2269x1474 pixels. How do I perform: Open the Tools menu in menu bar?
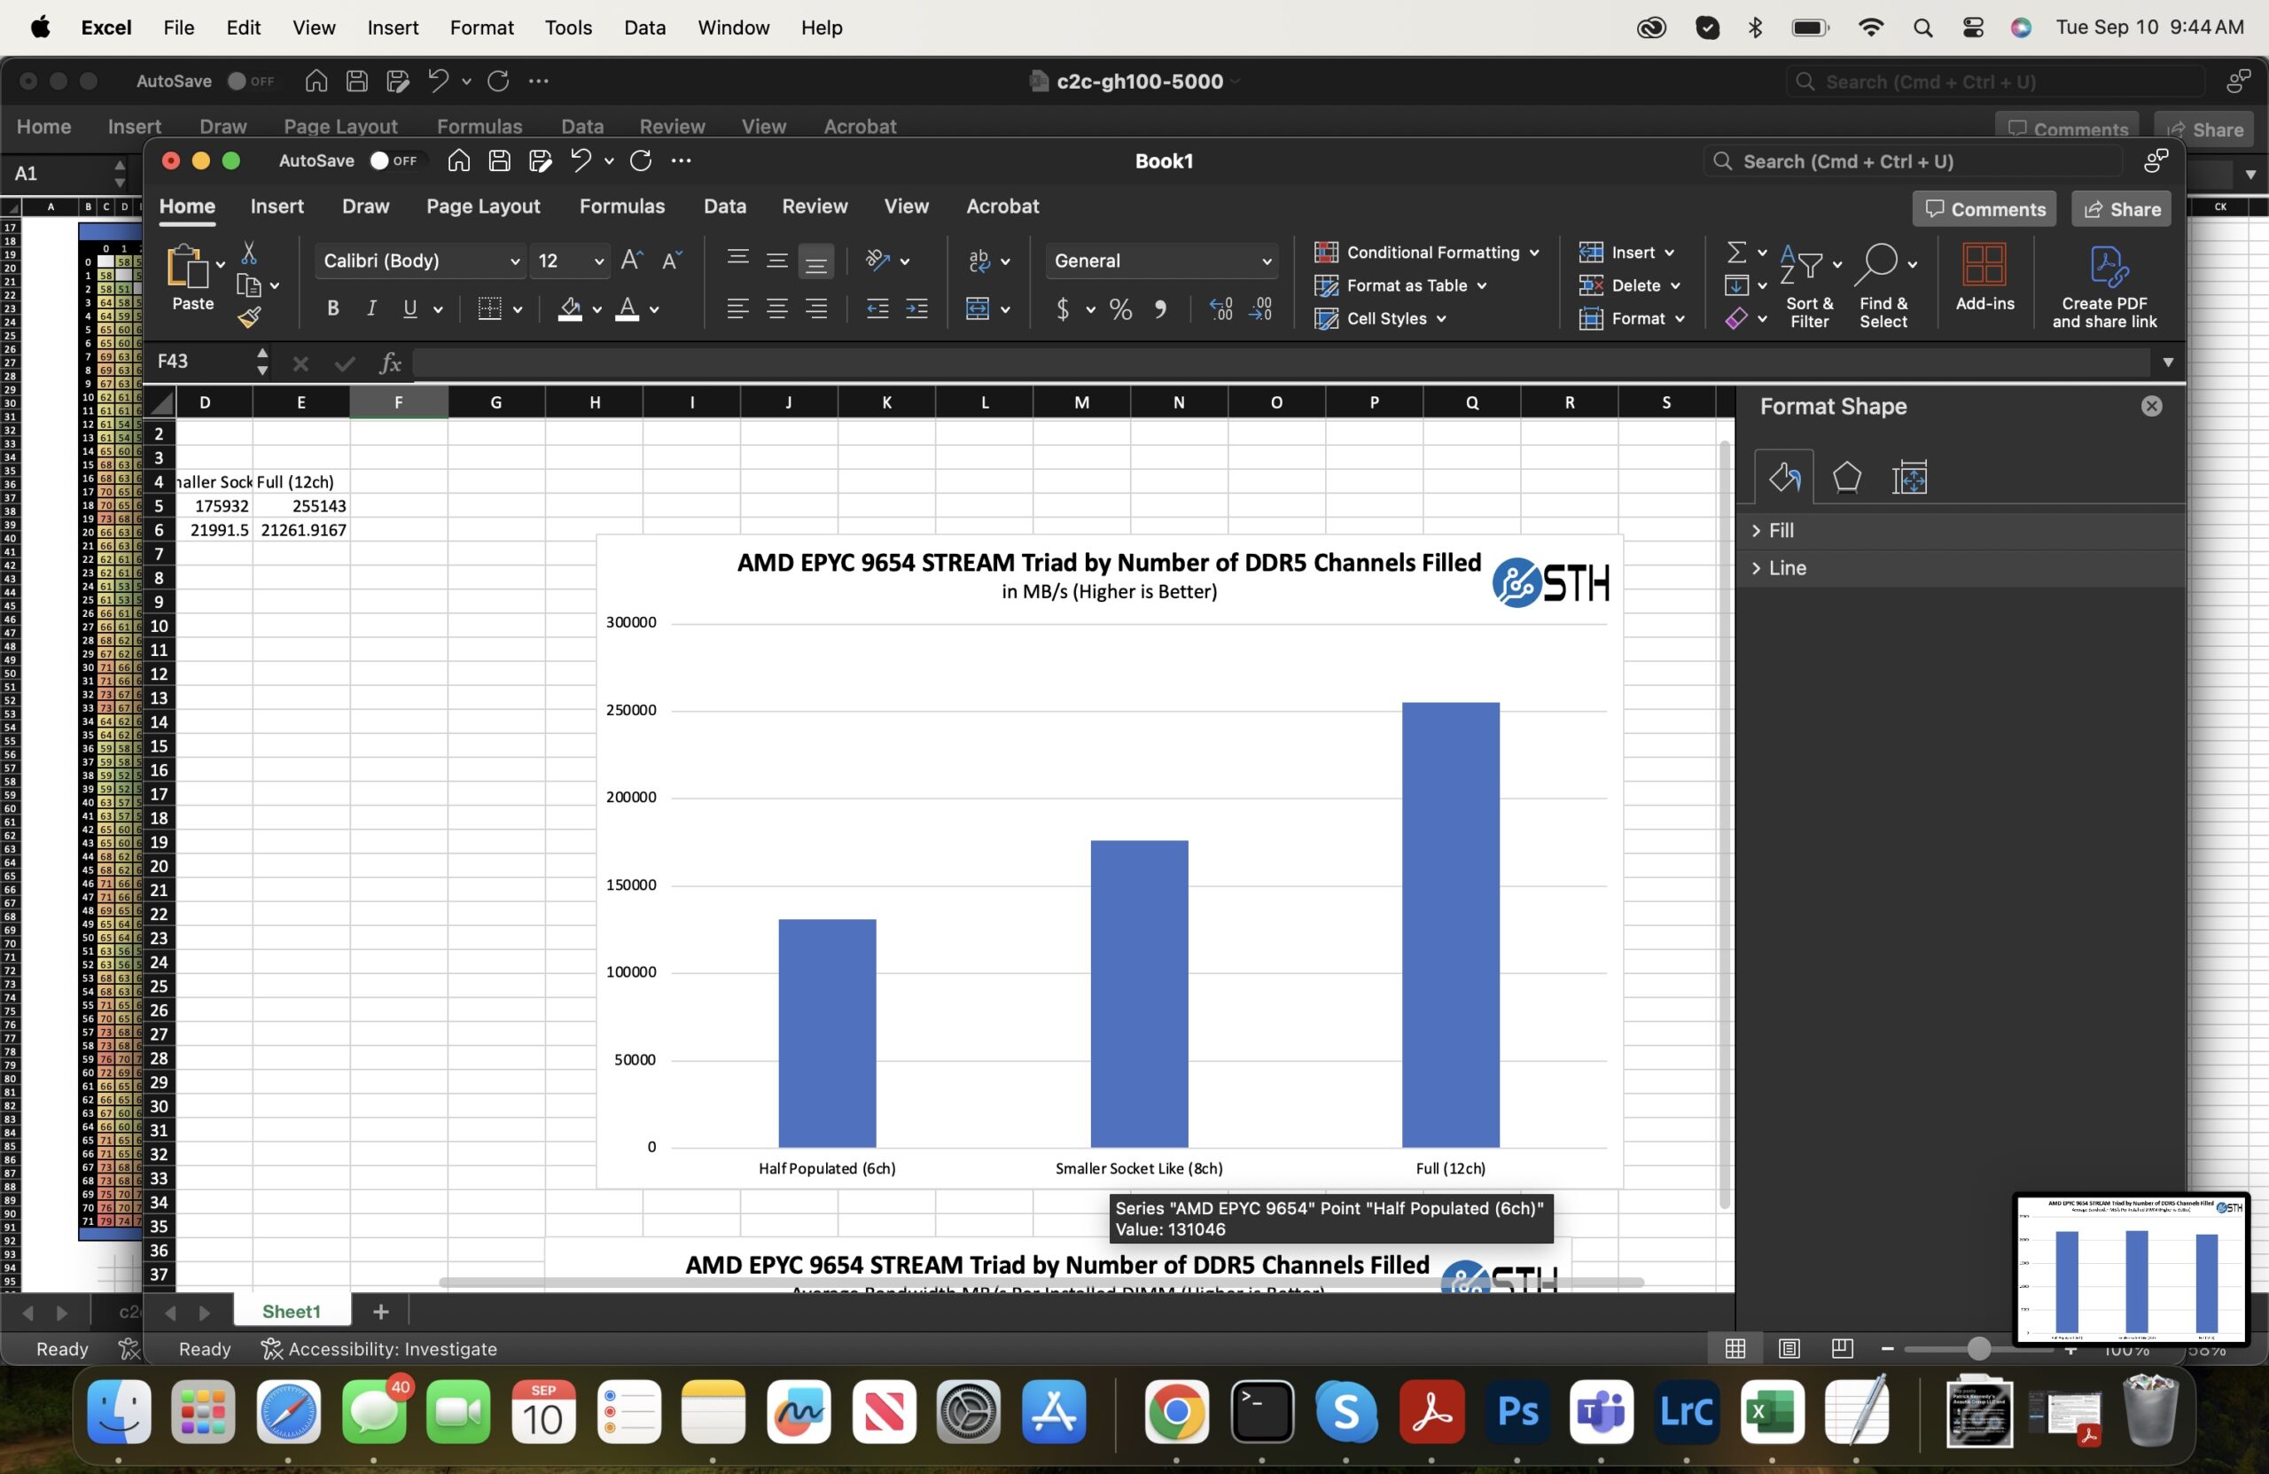pyautogui.click(x=568, y=27)
